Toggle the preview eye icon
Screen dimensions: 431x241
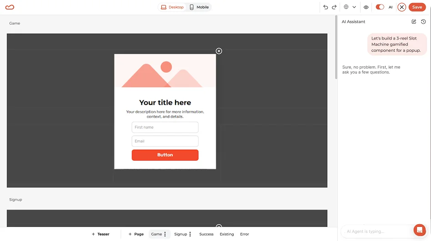tap(366, 7)
